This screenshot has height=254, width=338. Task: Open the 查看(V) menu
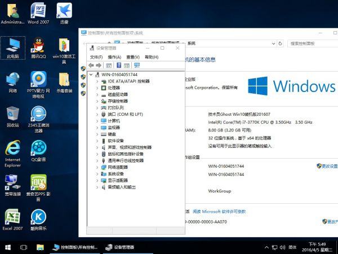[133, 57]
